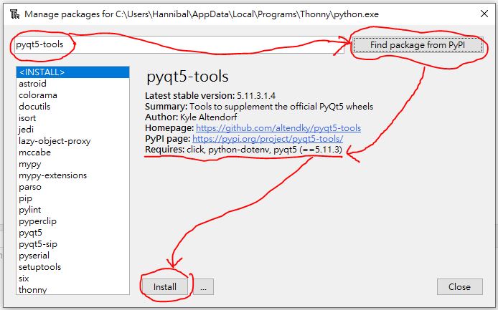The width and height of the screenshot is (498, 310).
Task: Click the Install button
Action: (165, 287)
